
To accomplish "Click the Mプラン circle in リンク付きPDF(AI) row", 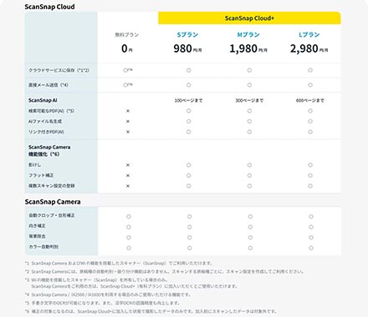I will (249, 132).
